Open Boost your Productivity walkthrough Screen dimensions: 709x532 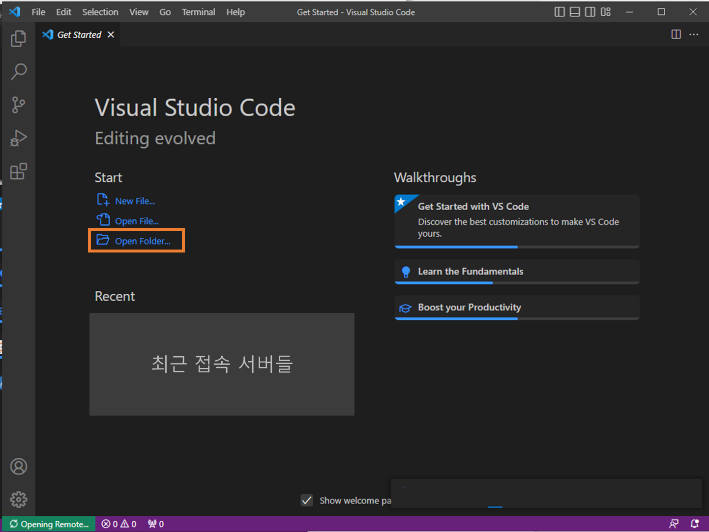click(517, 308)
